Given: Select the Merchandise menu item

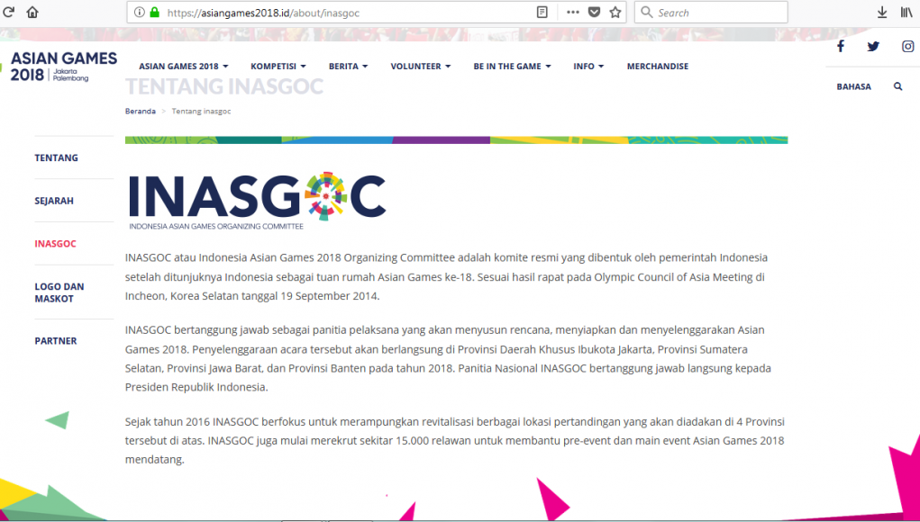Looking at the screenshot, I should (x=657, y=67).
